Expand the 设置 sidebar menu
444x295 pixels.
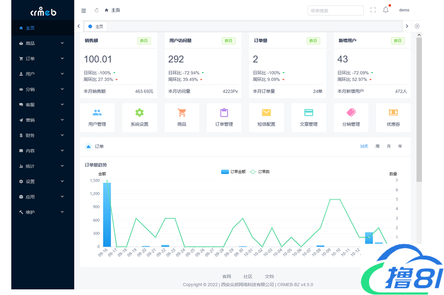click(42, 182)
